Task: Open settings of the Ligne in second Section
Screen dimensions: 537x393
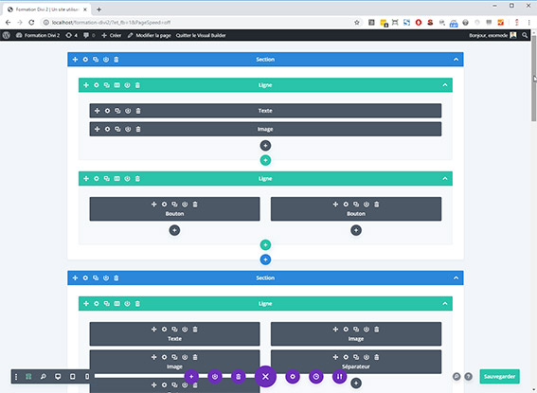Action: (x=97, y=303)
